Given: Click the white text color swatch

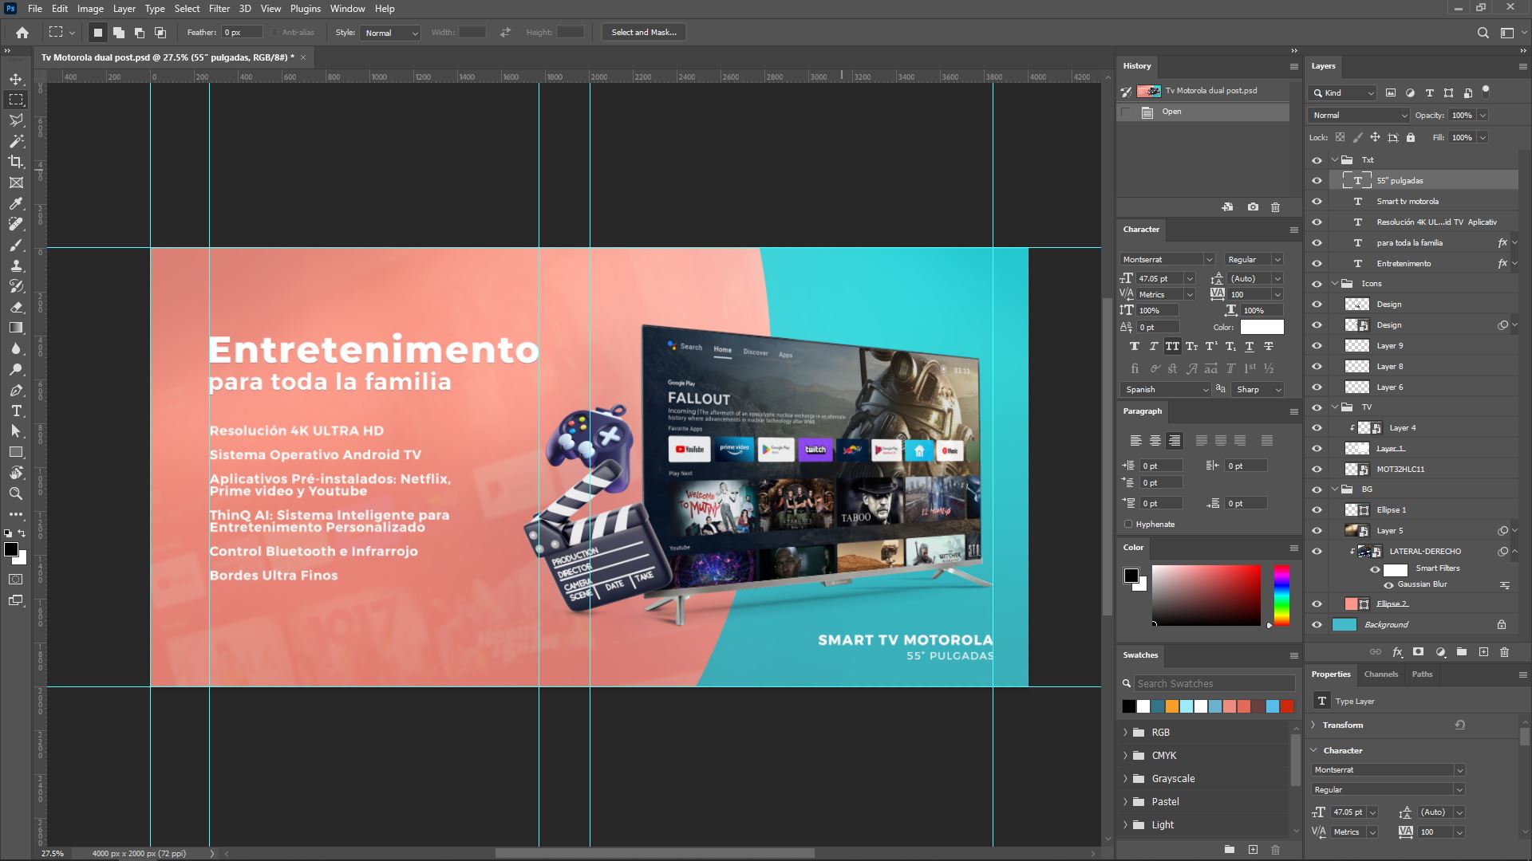Looking at the screenshot, I should coord(1262,327).
